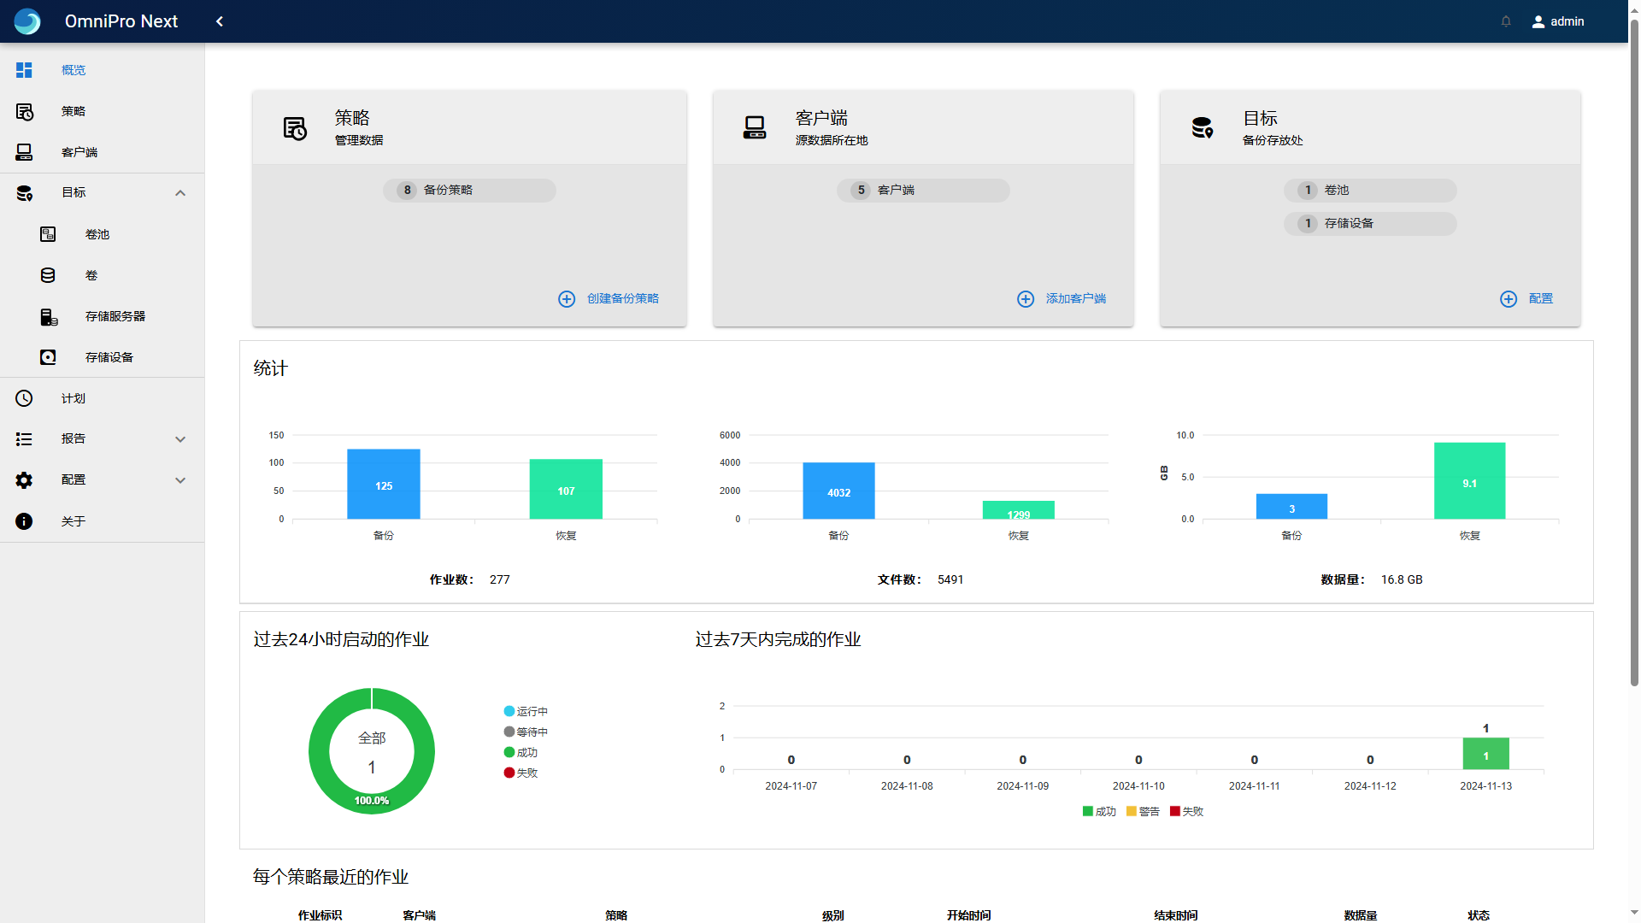The height and width of the screenshot is (923, 1641).
Task: Click the 添加客户端 link
Action: [1075, 299]
